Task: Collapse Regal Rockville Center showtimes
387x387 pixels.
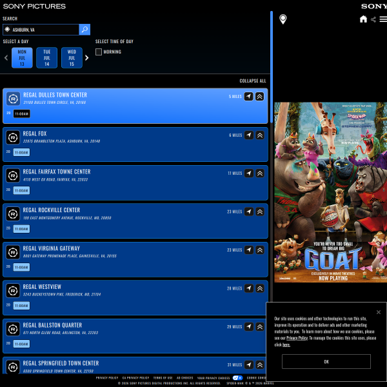Action: coord(260,212)
